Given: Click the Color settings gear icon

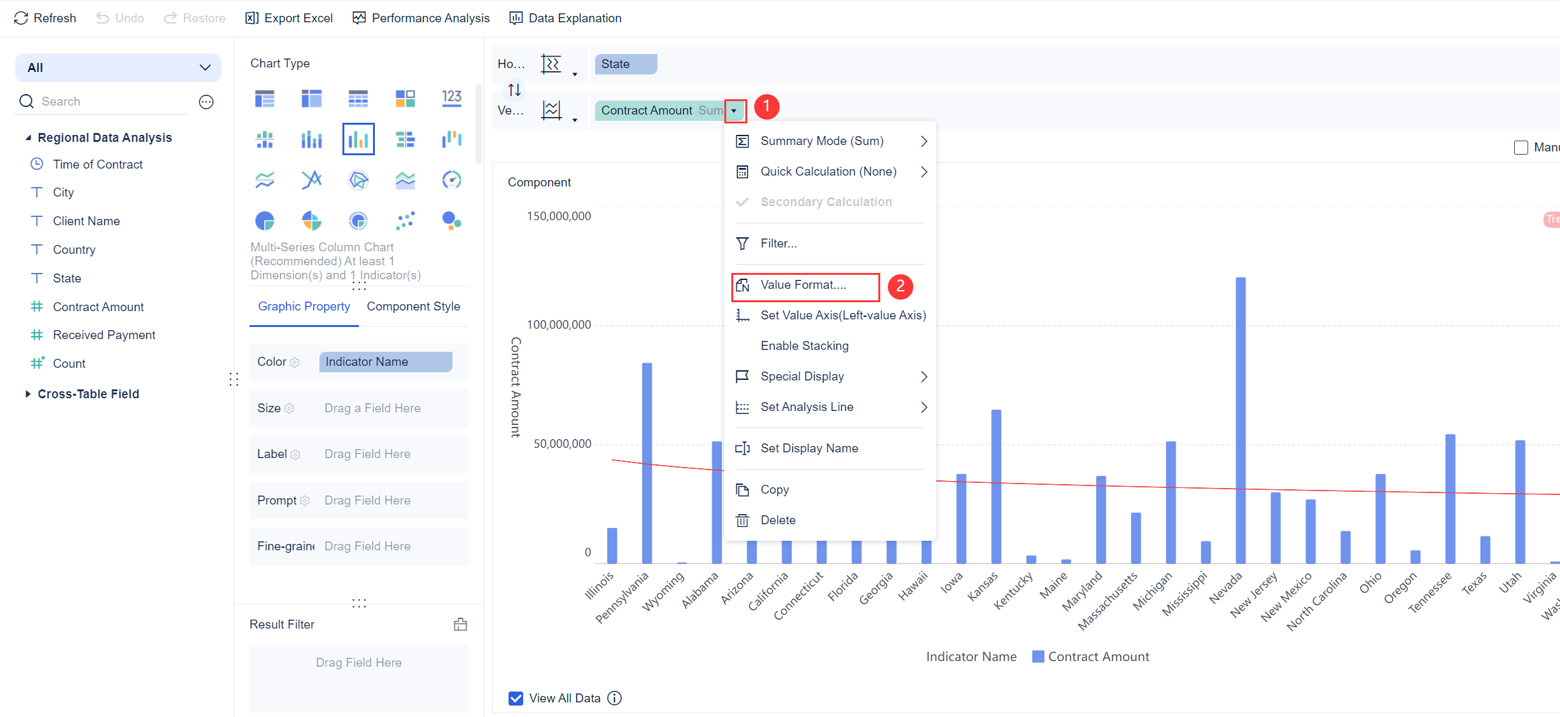Looking at the screenshot, I should tap(295, 363).
